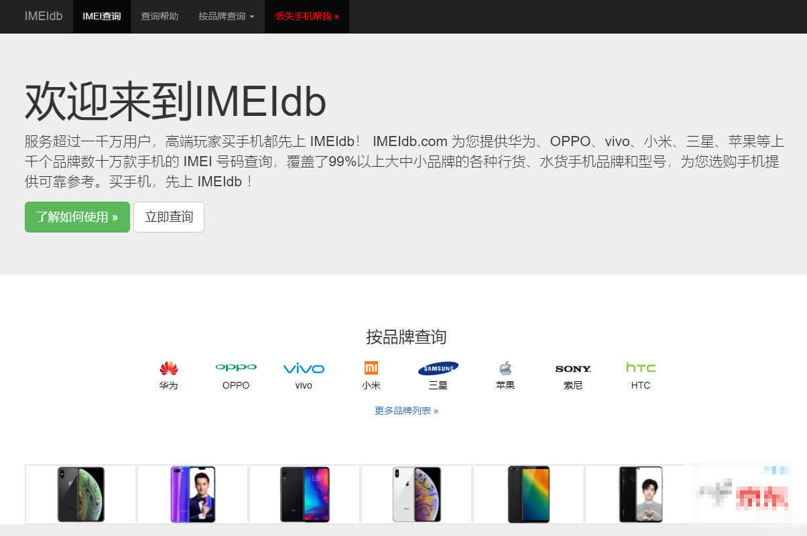This screenshot has height=536, width=807.
Task: Select the OPPO brand logo
Action: pos(236,367)
